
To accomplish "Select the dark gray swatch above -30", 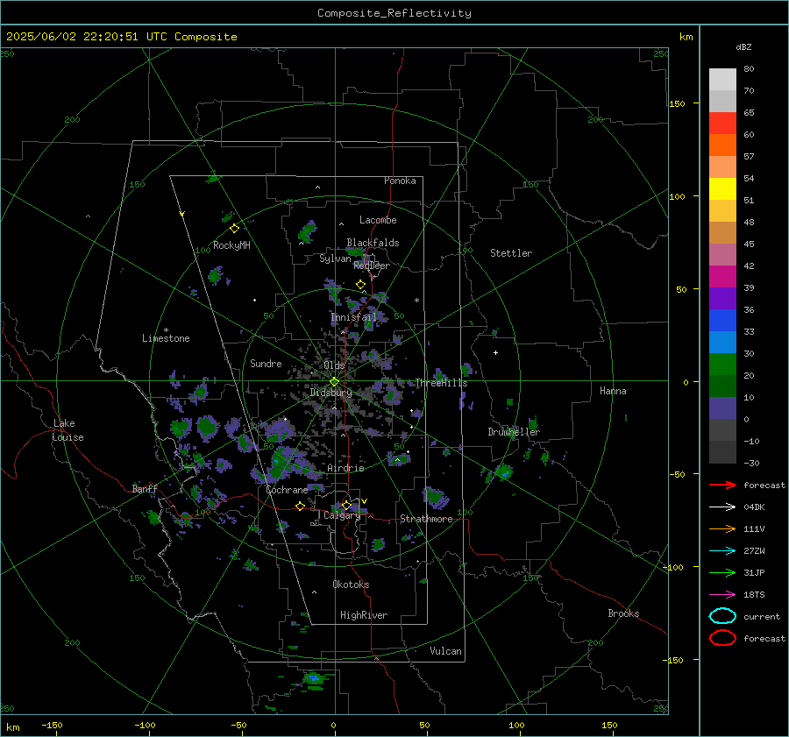I will click(x=722, y=452).
